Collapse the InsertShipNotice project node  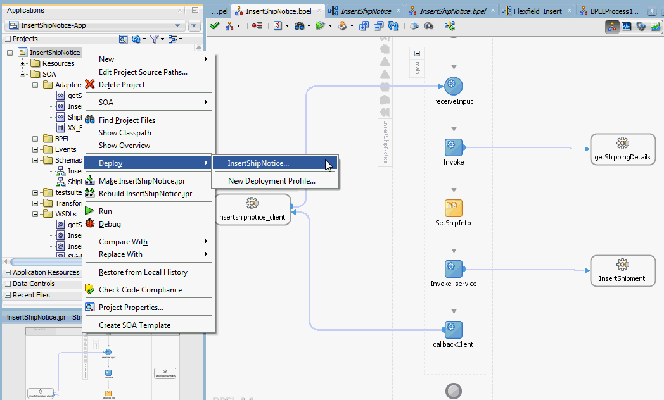[10, 53]
